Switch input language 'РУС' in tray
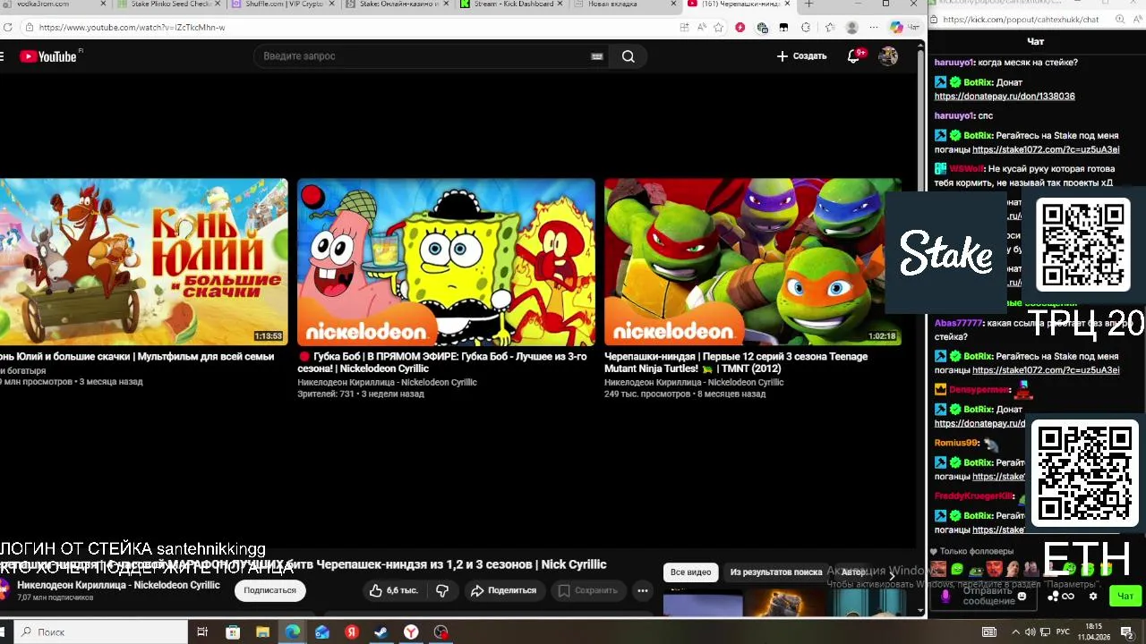Image resolution: width=1146 pixels, height=644 pixels. pos(1065,632)
